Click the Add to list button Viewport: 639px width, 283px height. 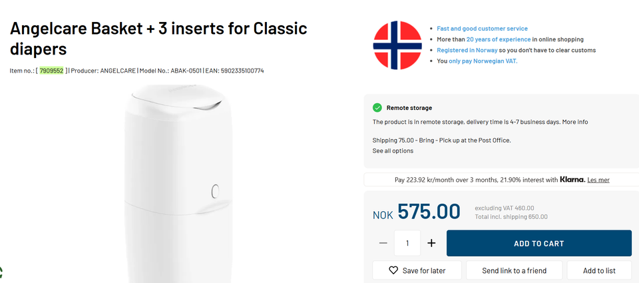coord(599,270)
